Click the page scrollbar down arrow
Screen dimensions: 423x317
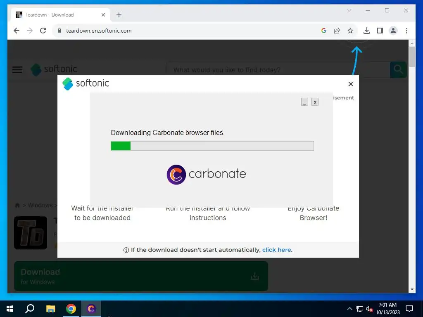point(412,289)
